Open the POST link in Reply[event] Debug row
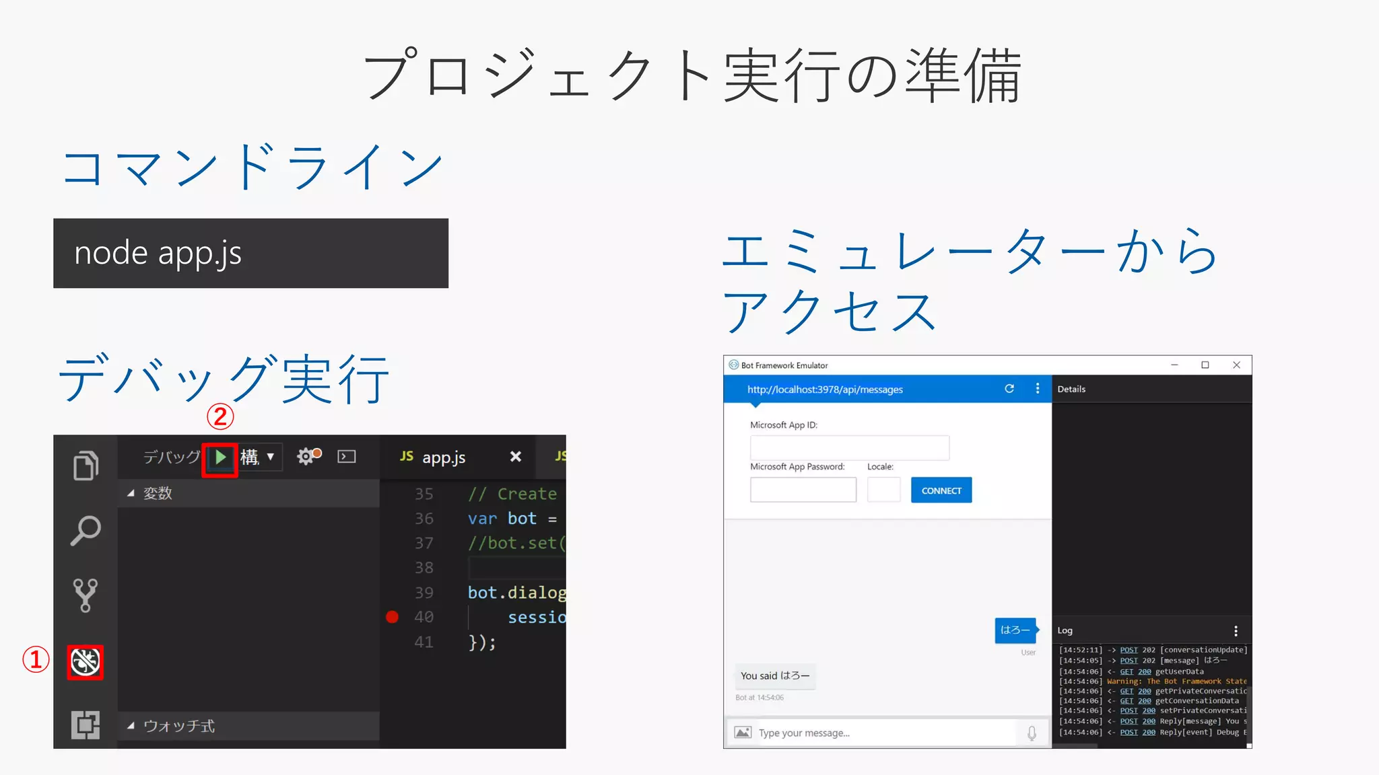The height and width of the screenshot is (775, 1379). (1129, 733)
